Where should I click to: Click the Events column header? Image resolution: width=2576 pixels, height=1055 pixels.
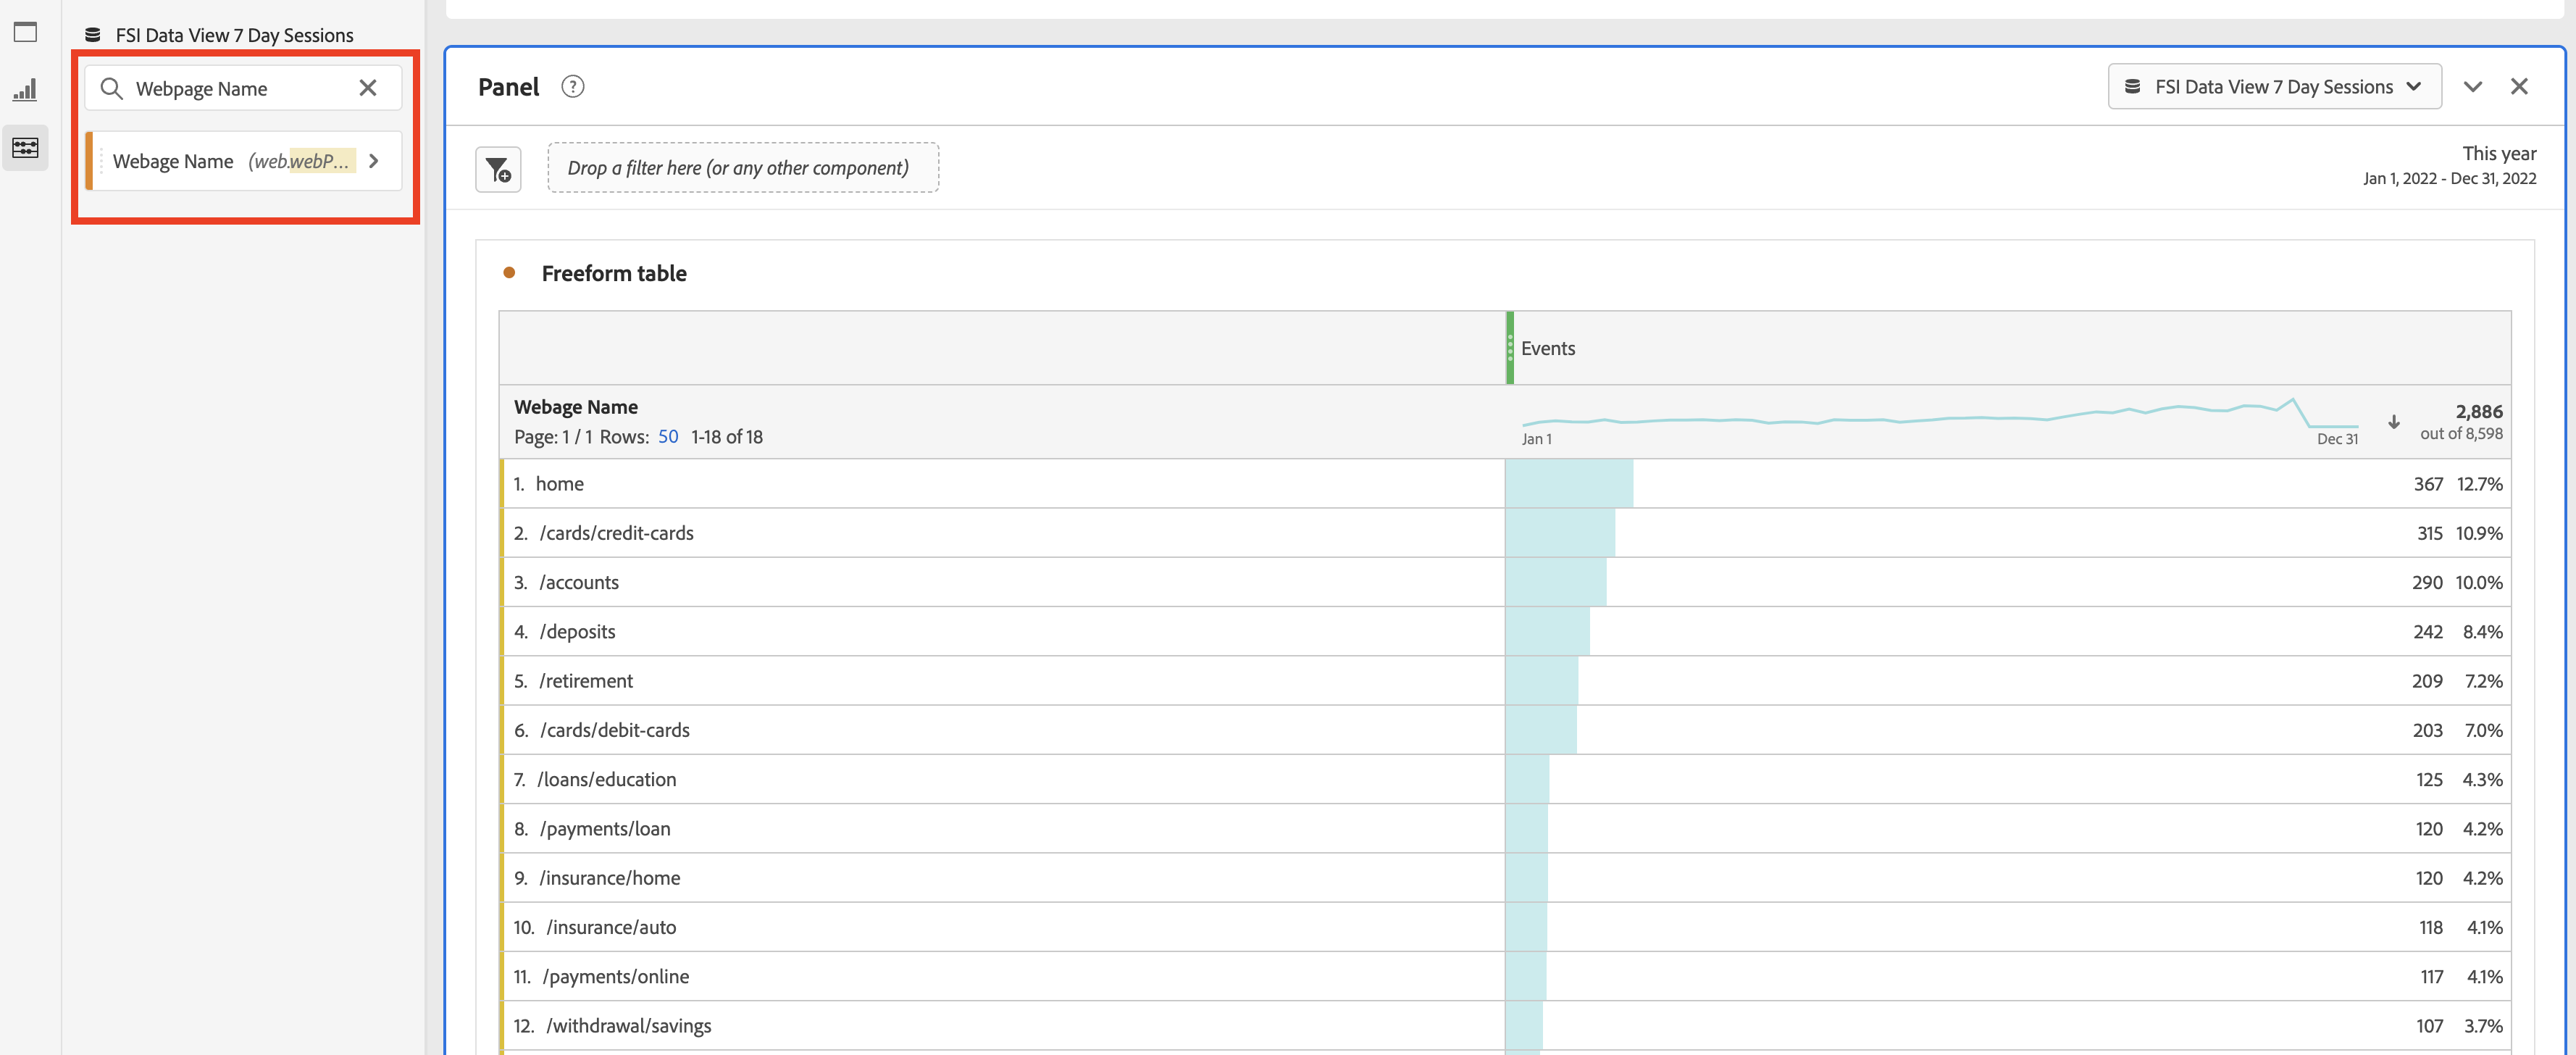click(x=2008, y=348)
